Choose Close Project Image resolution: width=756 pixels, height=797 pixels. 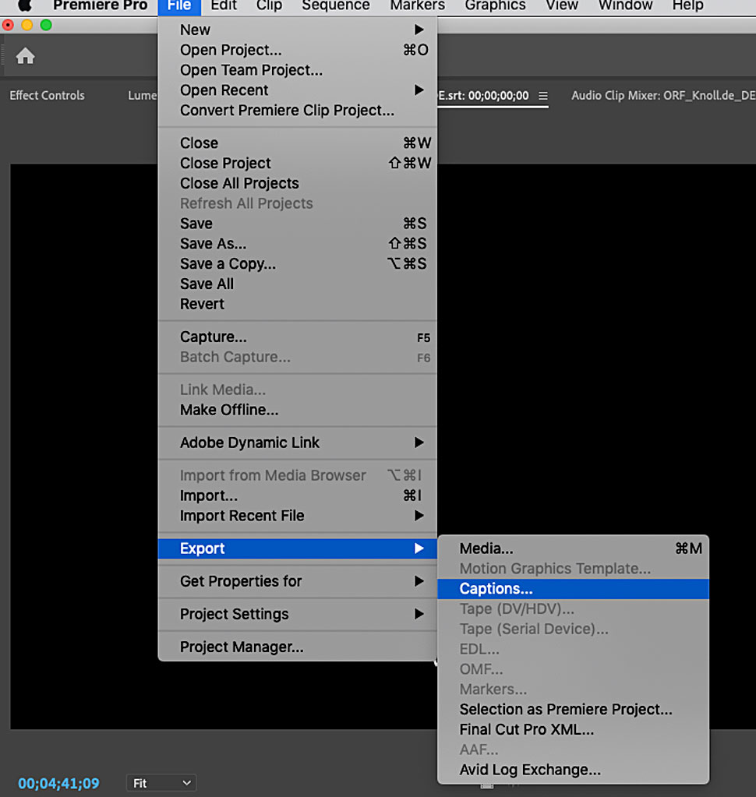pos(298,163)
